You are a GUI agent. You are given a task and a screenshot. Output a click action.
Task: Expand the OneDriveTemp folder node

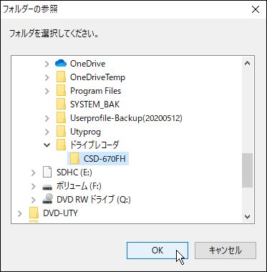click(x=47, y=77)
